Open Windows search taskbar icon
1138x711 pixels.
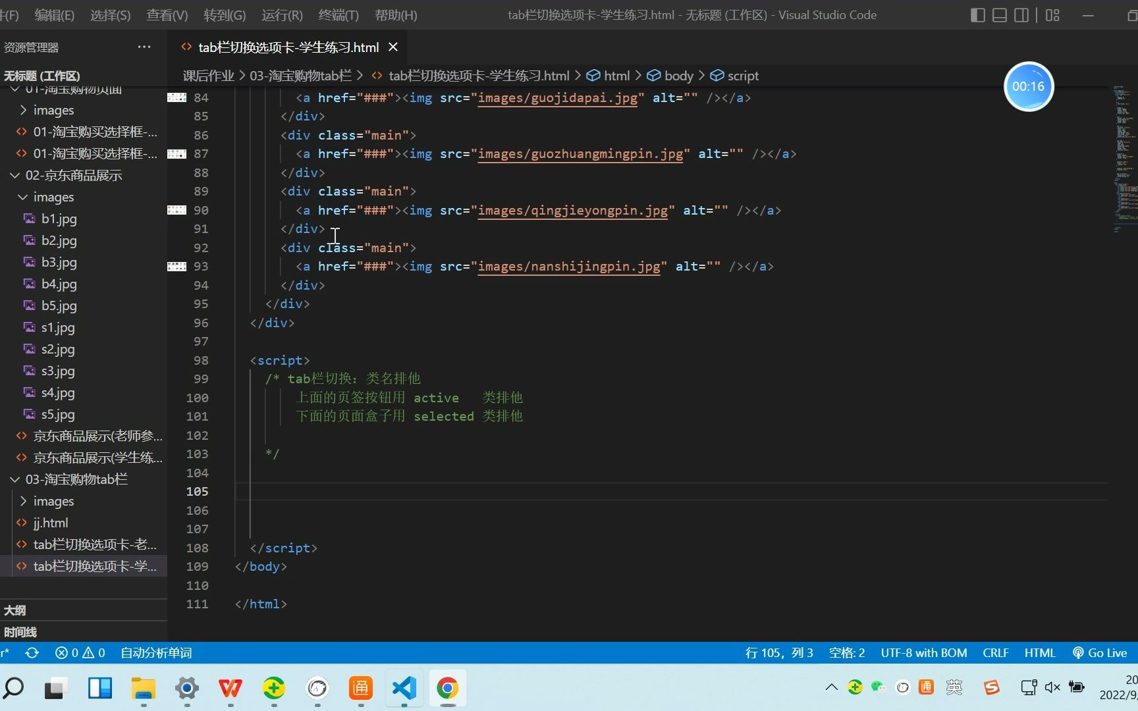point(13,688)
